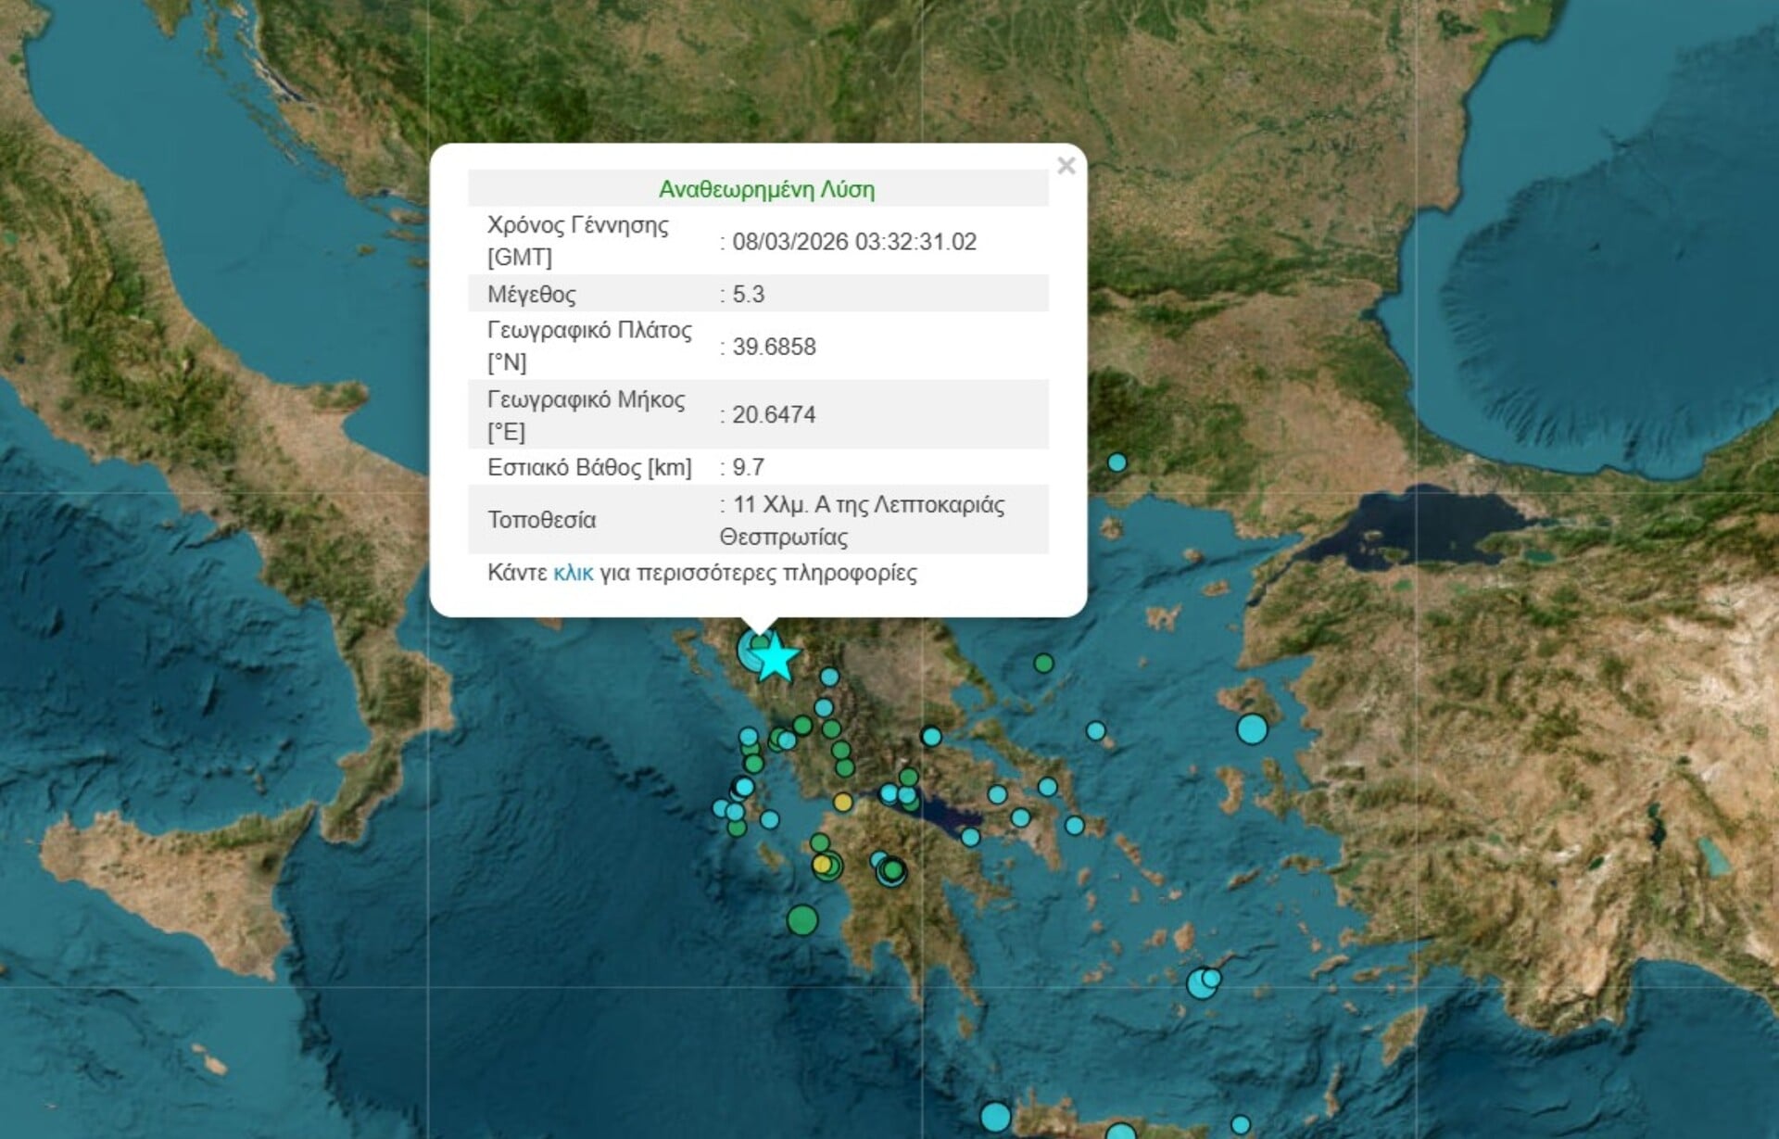
Task: Click the lone cyan marker in northern Thrace
Action: (1117, 462)
